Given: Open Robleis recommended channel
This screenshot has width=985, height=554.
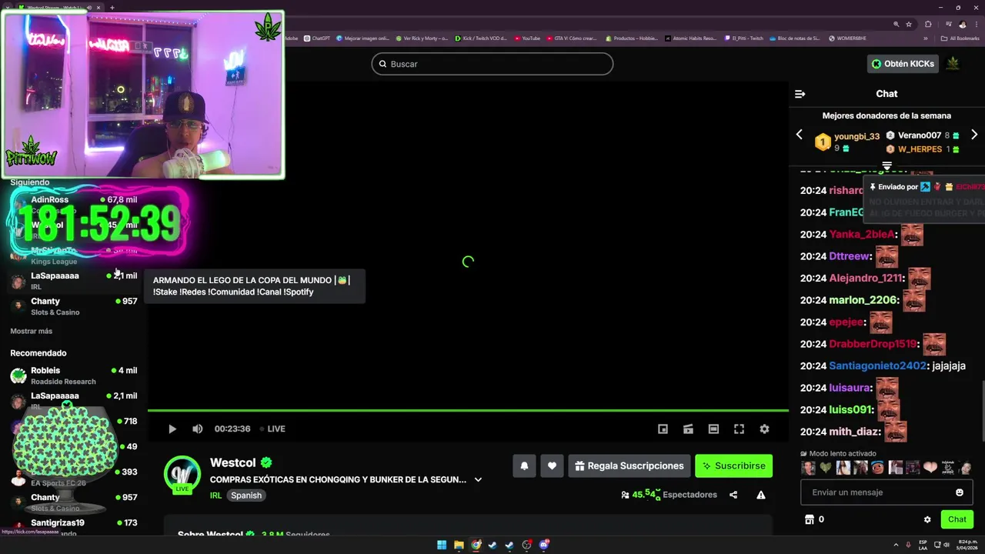Looking at the screenshot, I should (x=74, y=375).
